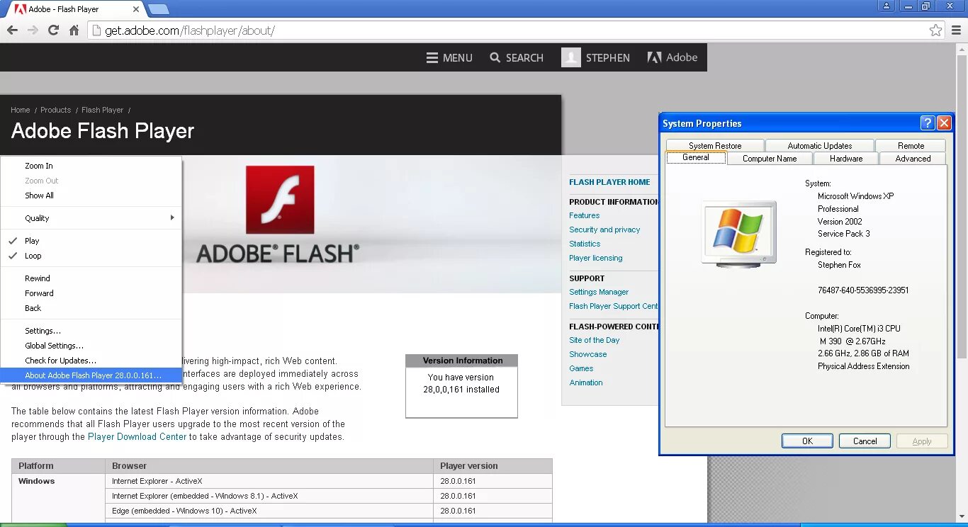
Task: Open the Computer Name tab
Action: (x=770, y=158)
